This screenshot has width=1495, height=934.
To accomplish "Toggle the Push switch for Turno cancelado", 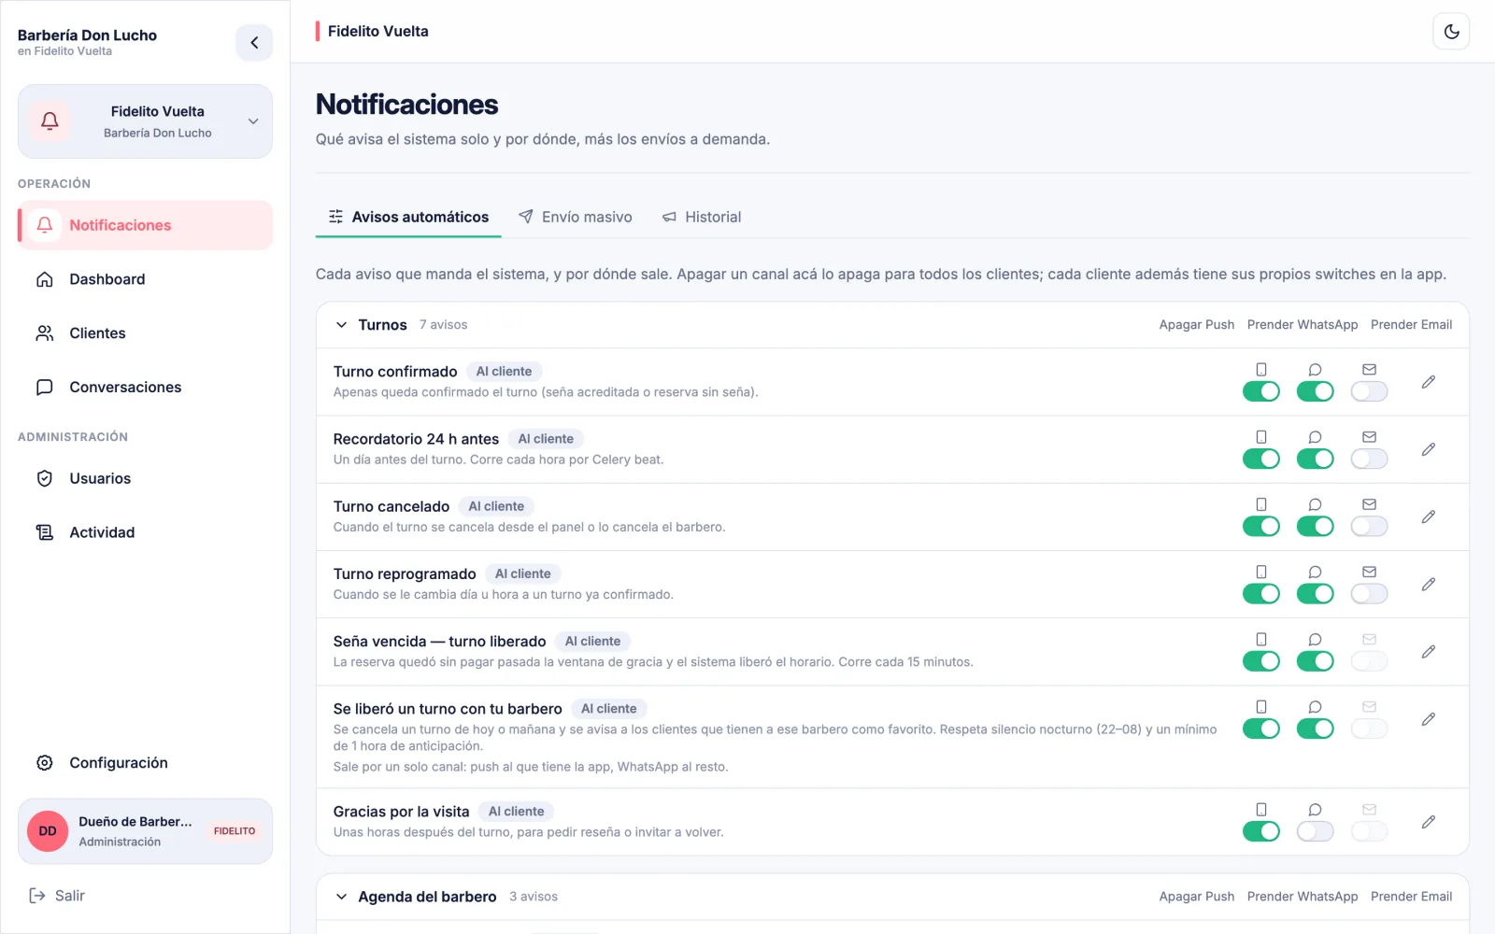I will (1260, 526).
